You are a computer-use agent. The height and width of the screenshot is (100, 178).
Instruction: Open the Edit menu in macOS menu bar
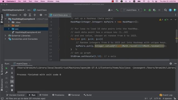(x=25, y=1)
